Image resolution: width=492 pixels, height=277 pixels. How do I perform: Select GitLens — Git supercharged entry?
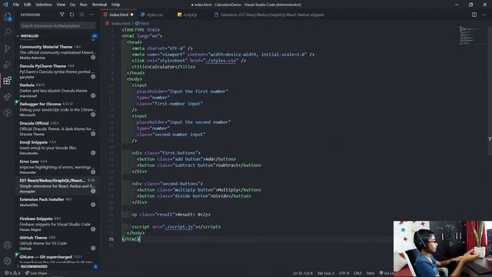click(56, 259)
